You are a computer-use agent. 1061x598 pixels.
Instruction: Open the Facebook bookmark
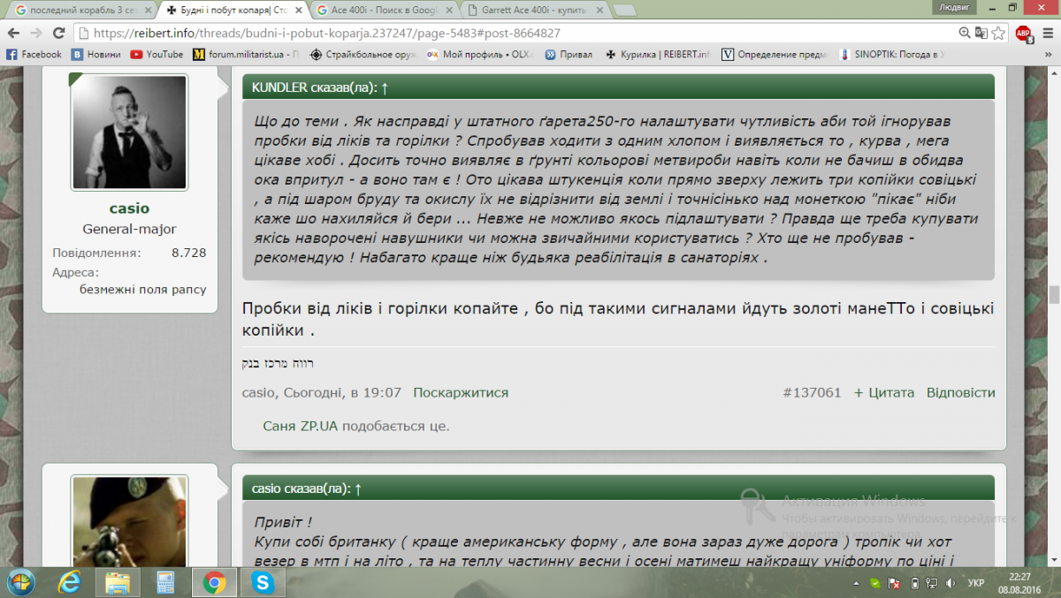point(34,54)
